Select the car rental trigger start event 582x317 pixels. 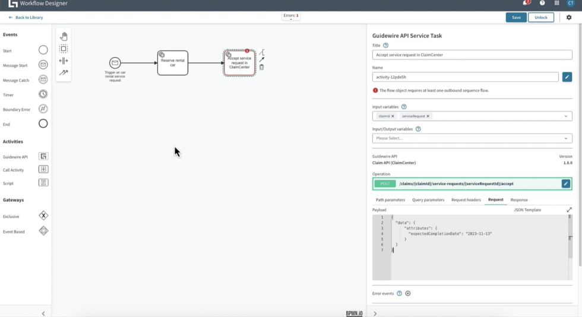coord(115,63)
